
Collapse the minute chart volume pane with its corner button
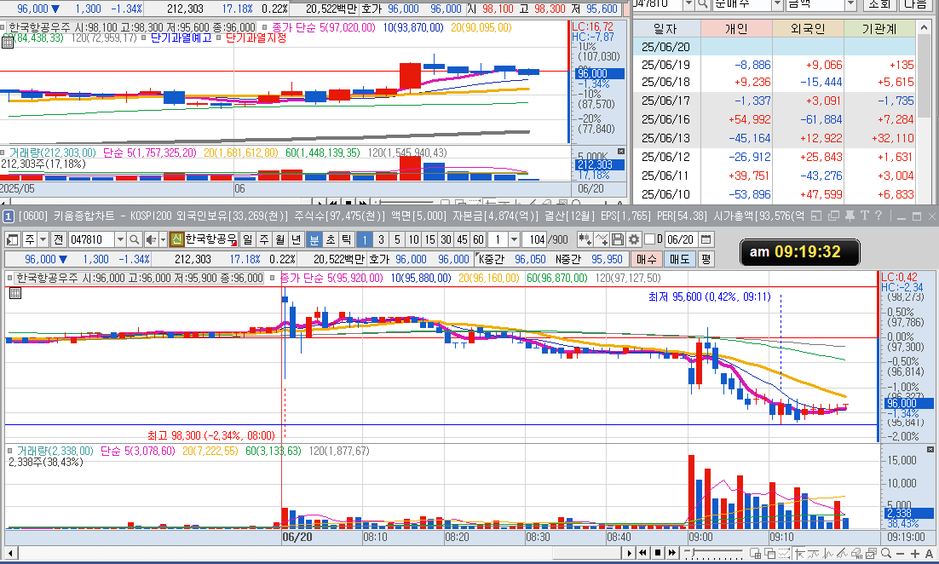[930, 449]
